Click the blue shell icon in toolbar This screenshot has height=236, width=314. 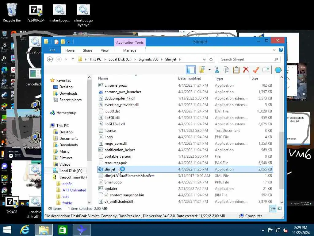click(x=278, y=70)
